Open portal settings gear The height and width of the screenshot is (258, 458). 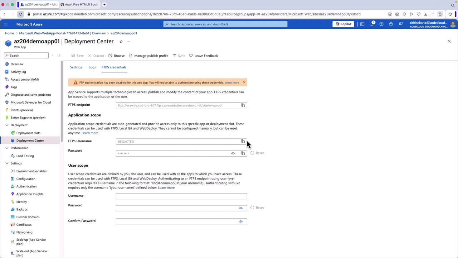[x=381, y=24]
